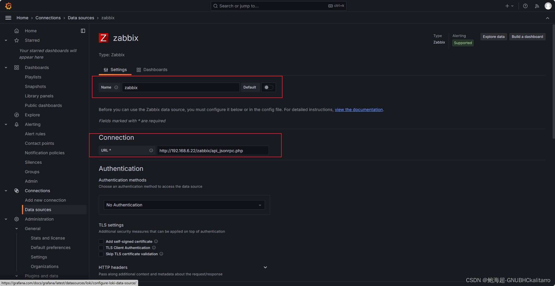The height and width of the screenshot is (286, 555).
Task: Open the hamburger navigation menu
Action: pos(8,18)
